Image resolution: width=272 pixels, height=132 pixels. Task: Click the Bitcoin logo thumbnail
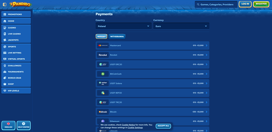point(103,112)
